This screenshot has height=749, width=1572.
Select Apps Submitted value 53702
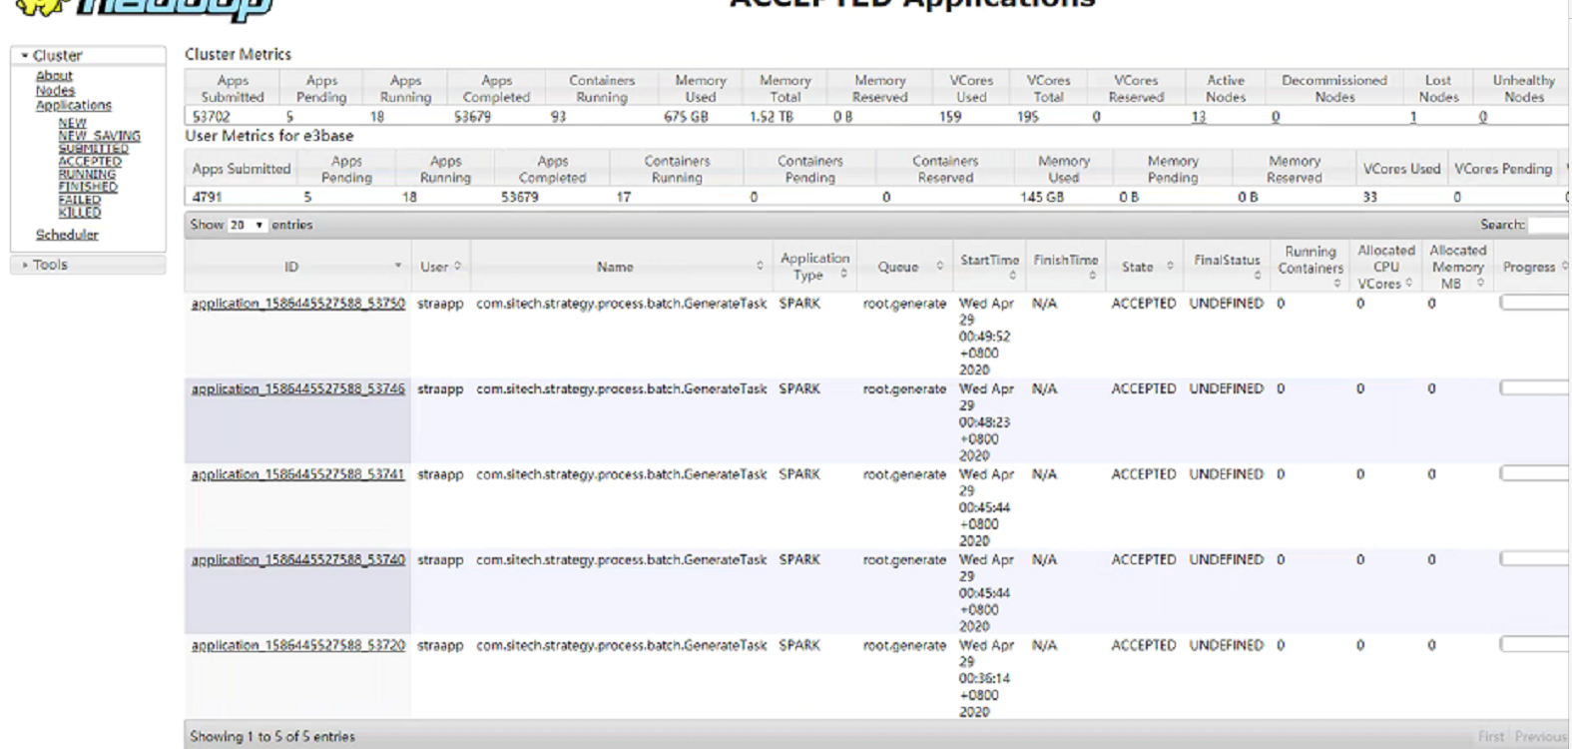point(212,117)
